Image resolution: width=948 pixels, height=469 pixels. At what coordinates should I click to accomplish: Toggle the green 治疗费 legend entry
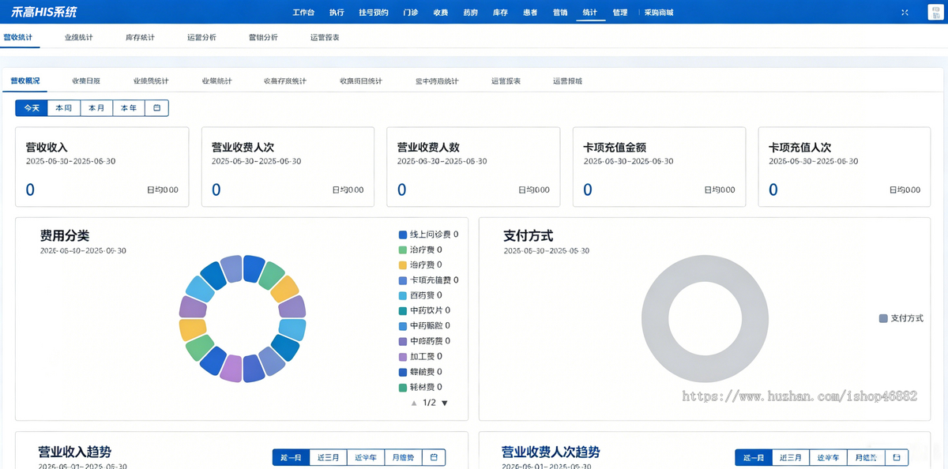point(420,250)
